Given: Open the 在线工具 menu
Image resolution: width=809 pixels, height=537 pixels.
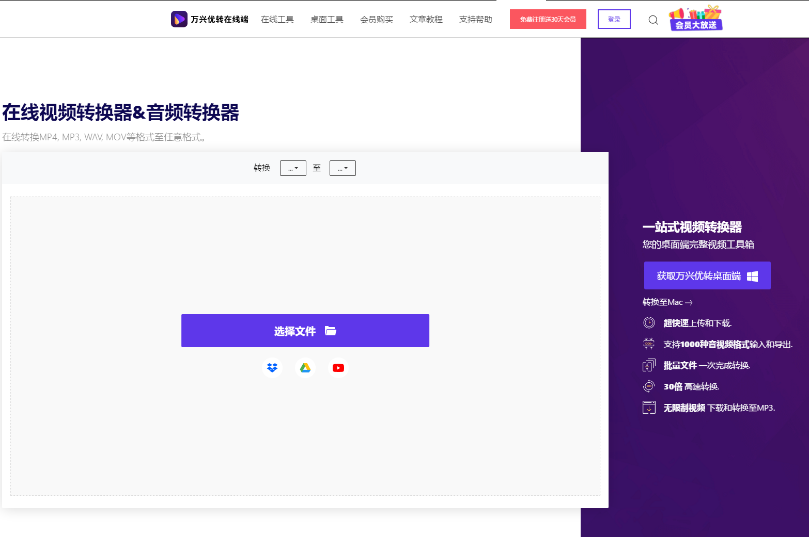Looking at the screenshot, I should click(x=277, y=19).
